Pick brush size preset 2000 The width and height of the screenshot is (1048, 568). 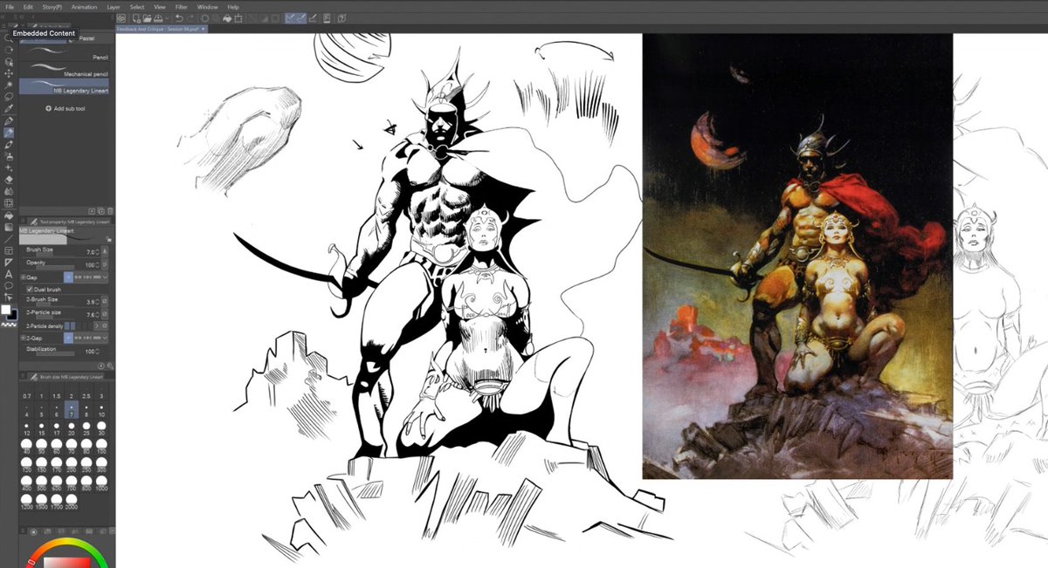point(72,501)
